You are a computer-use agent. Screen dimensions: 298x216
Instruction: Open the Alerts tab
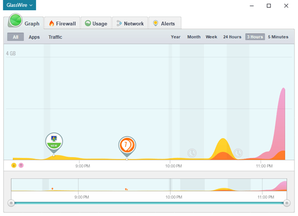click(x=165, y=23)
